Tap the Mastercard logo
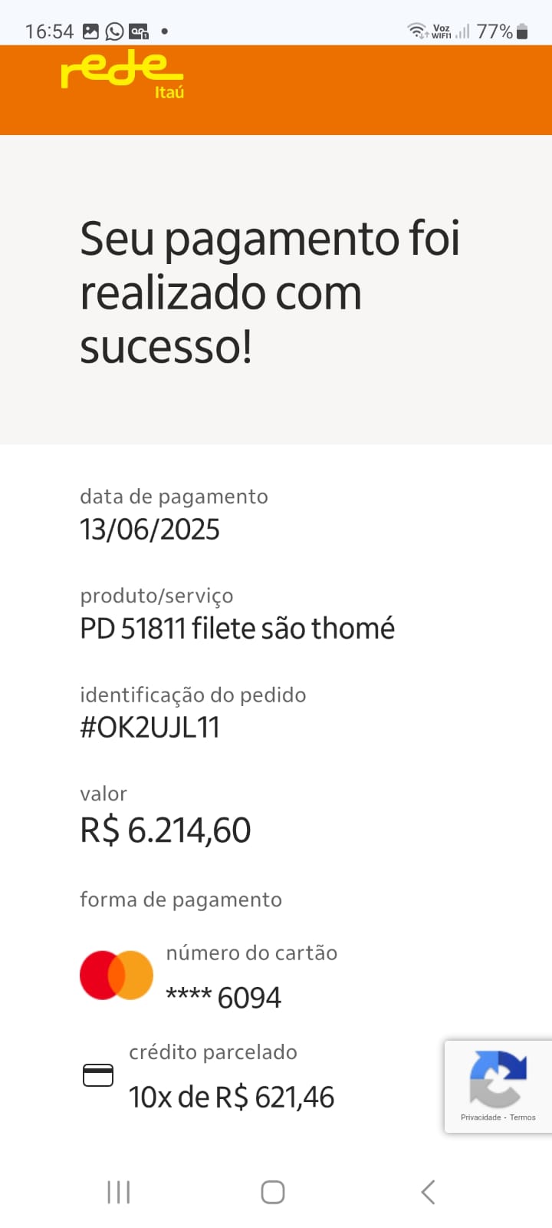This screenshot has width=552, height=1228. pyautogui.click(x=117, y=975)
